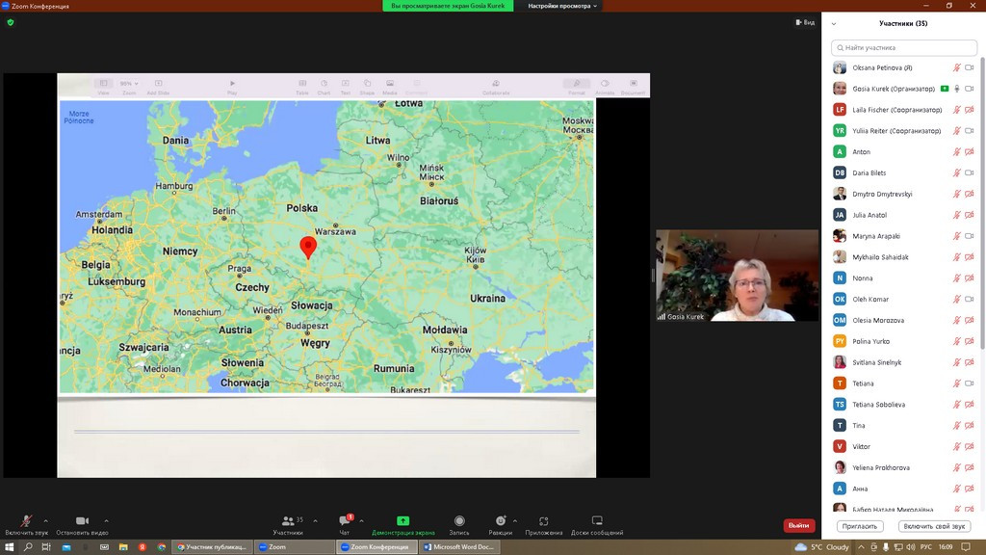Image resolution: width=986 pixels, height=555 pixels.
Task: Open Реакции reactions icon
Action: coord(500,521)
